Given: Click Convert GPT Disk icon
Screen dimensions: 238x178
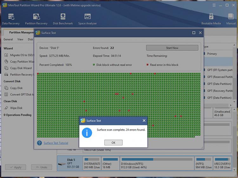Looking at the screenshot, I should tap(6, 94).
